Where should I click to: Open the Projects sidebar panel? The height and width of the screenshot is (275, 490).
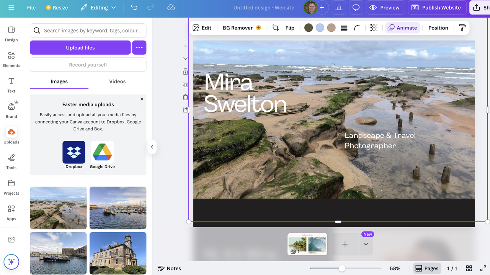click(11, 187)
